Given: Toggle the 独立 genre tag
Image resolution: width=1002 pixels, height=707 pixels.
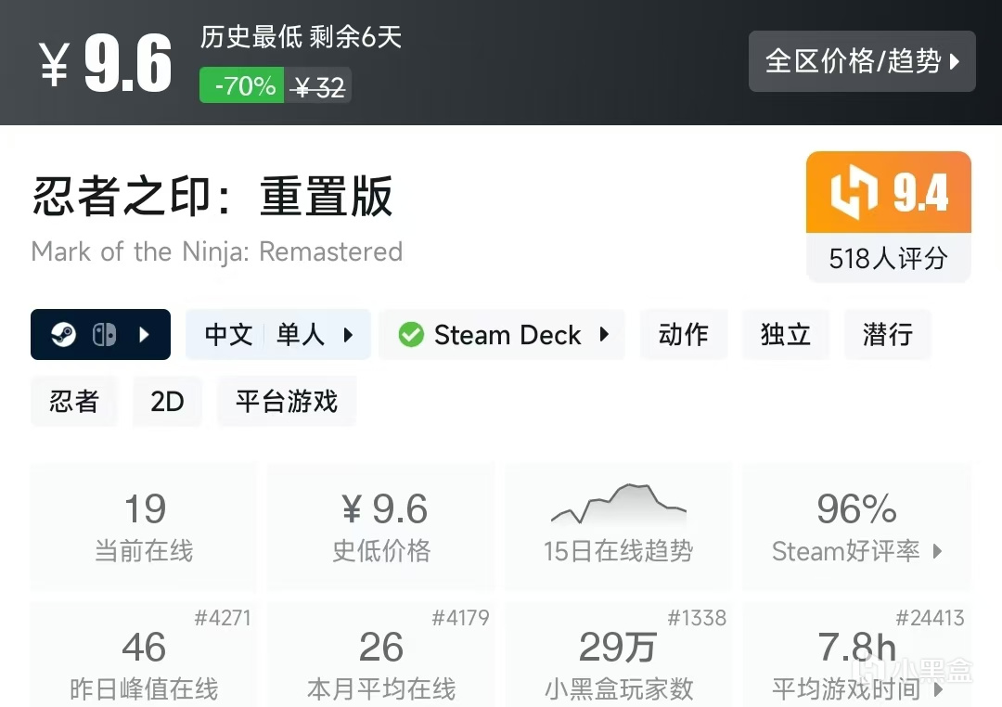Looking at the screenshot, I should [x=786, y=335].
